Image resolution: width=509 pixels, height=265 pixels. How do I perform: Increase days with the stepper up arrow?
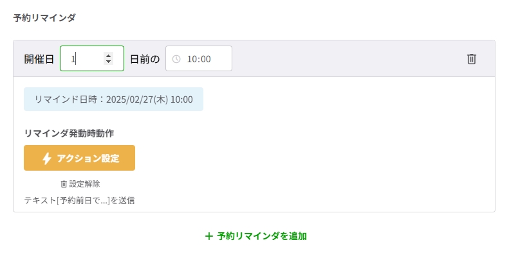click(x=108, y=56)
